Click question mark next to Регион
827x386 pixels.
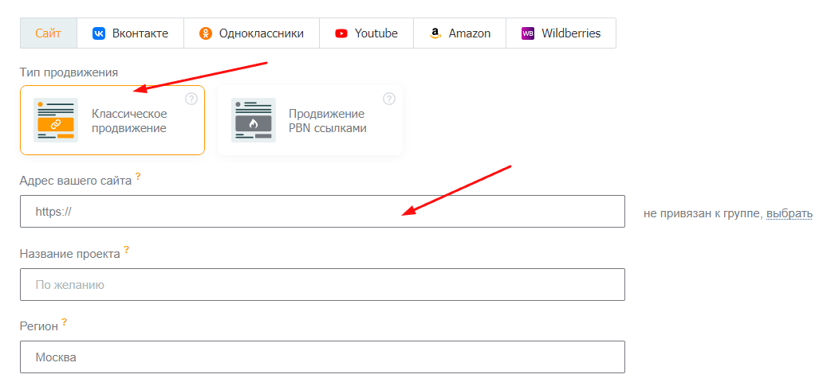[65, 322]
